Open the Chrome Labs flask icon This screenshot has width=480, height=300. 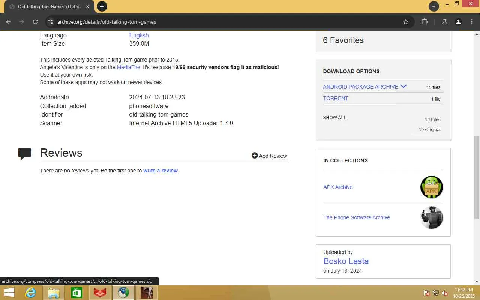444,22
